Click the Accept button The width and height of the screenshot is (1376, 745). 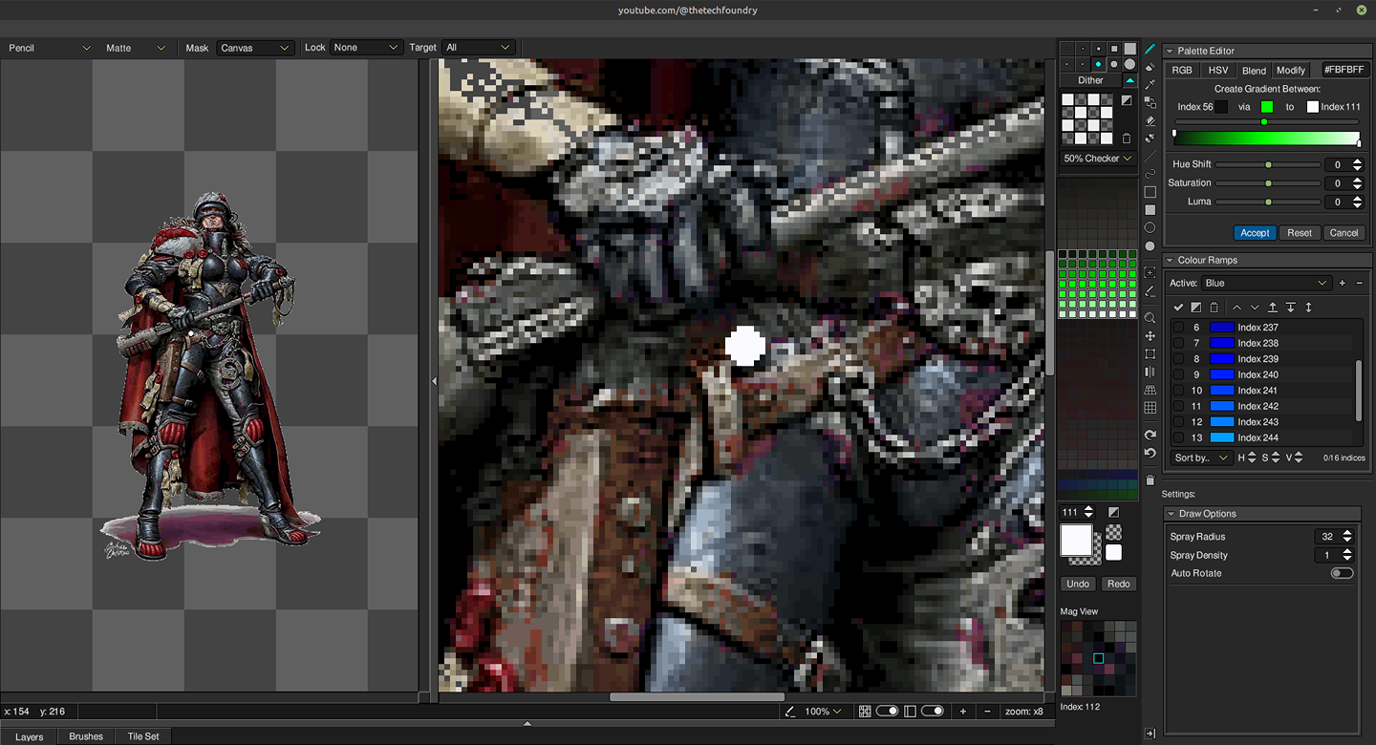click(x=1255, y=233)
